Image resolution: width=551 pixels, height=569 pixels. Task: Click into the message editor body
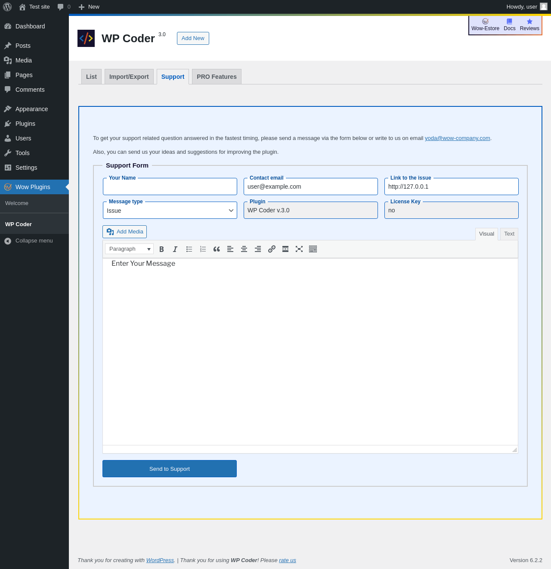[310, 351]
